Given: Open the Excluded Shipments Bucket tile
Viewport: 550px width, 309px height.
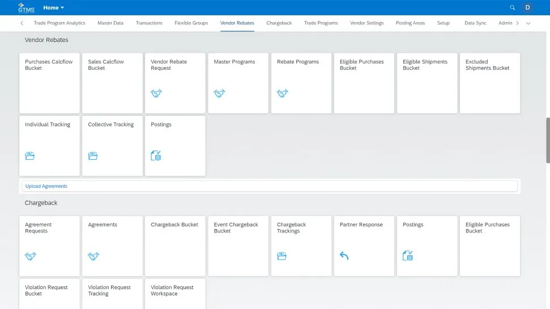Looking at the screenshot, I should click(489, 83).
